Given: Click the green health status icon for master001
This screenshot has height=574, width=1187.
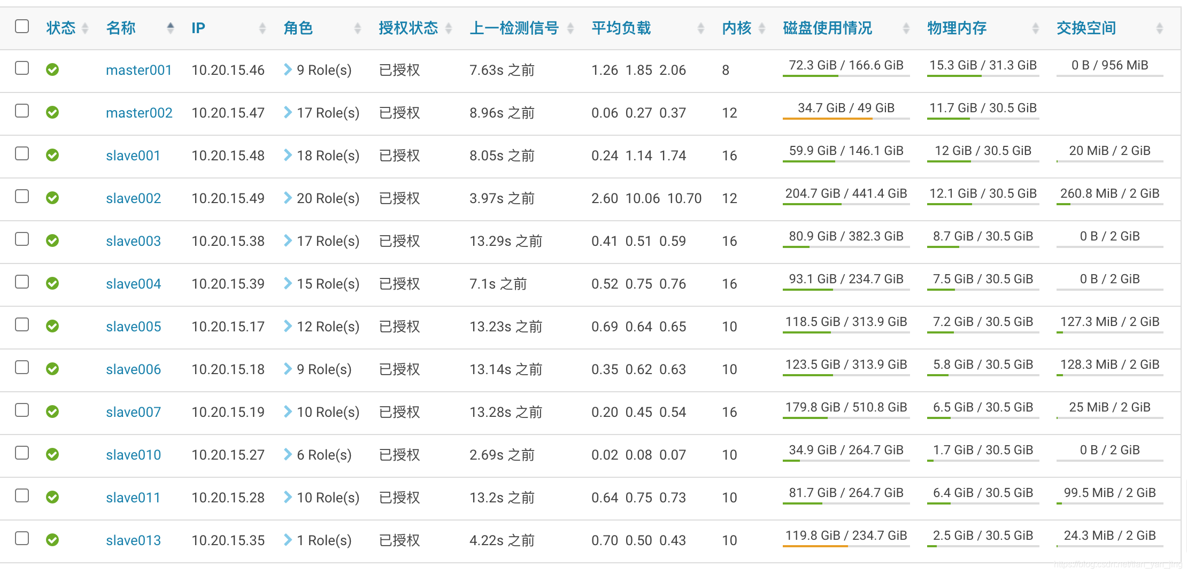Looking at the screenshot, I should click(52, 69).
